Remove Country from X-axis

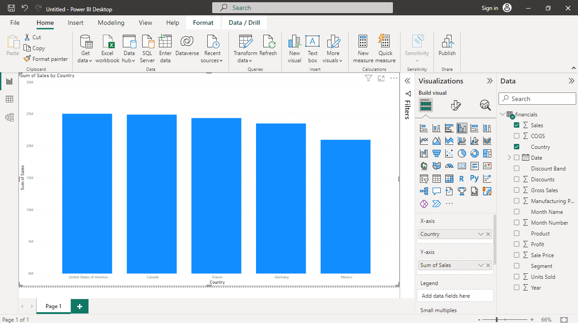tap(488, 234)
